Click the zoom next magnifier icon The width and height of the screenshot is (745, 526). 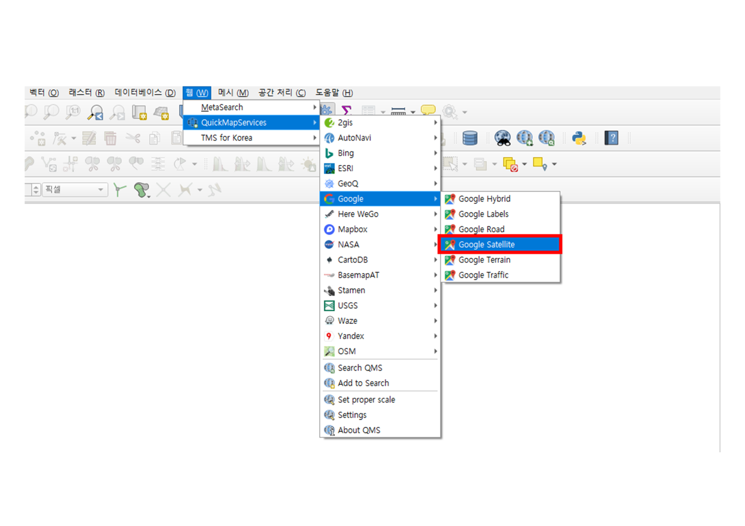(x=117, y=112)
